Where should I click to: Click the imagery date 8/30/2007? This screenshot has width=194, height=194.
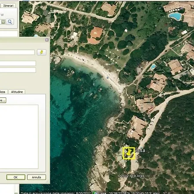(x=83, y=193)
